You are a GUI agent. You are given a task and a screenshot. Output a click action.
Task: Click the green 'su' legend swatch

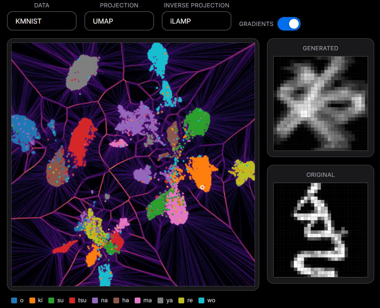point(51,301)
